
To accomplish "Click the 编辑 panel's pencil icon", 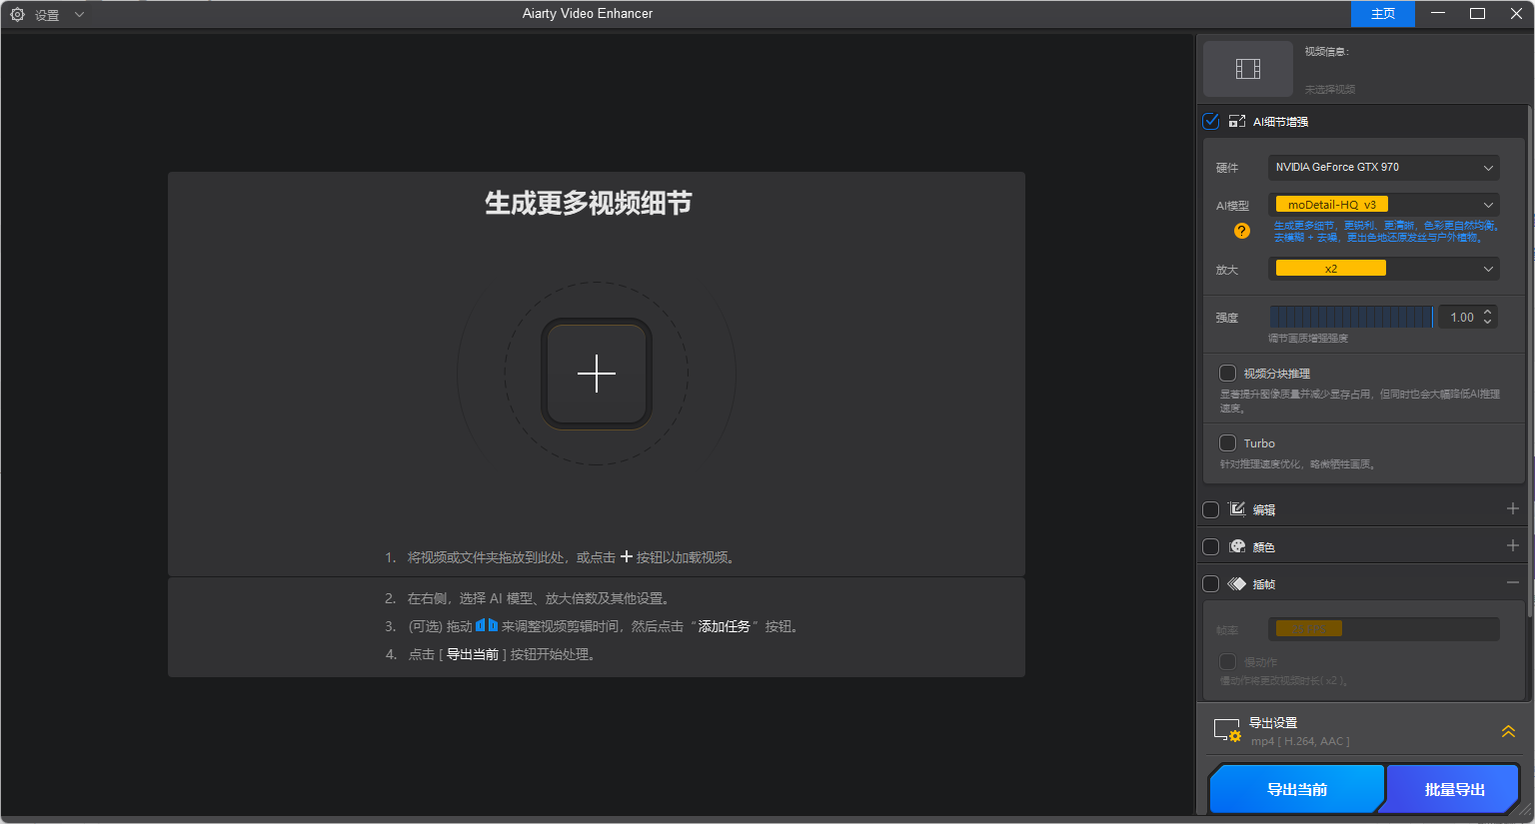I will click(1237, 509).
